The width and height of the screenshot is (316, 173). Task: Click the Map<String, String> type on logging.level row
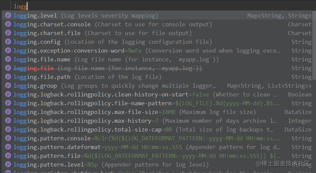[x=279, y=16]
